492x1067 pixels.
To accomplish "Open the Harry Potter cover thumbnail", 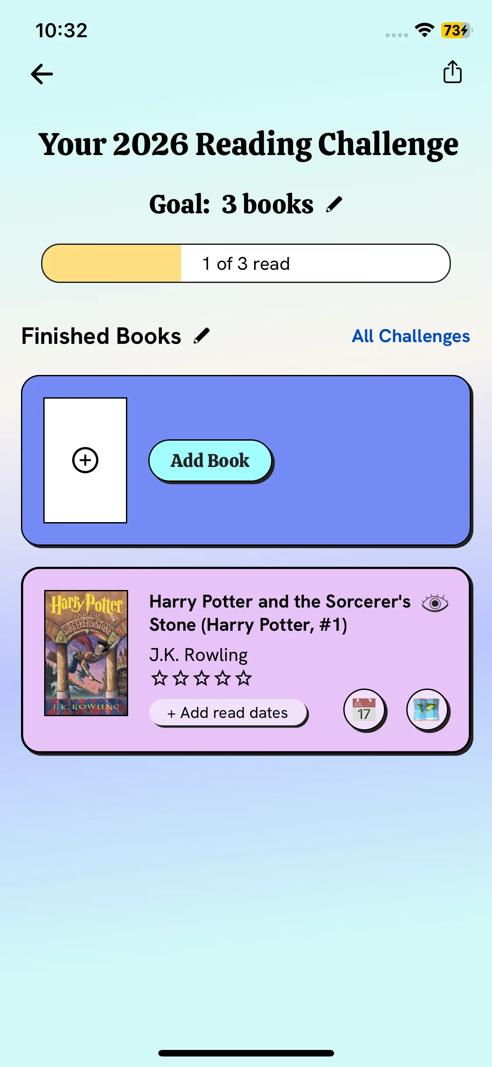I will (x=86, y=653).
